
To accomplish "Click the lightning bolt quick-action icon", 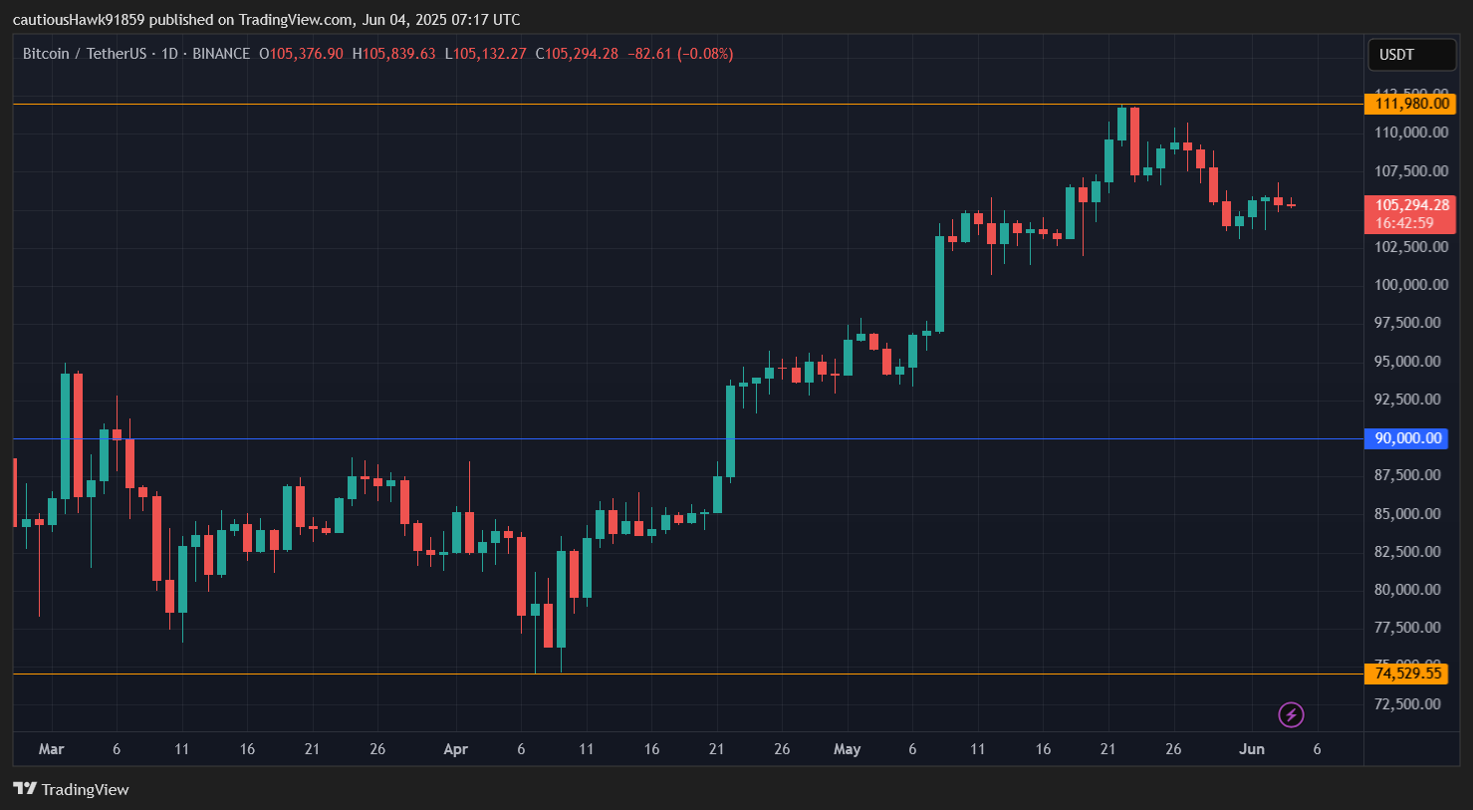I will [1291, 714].
